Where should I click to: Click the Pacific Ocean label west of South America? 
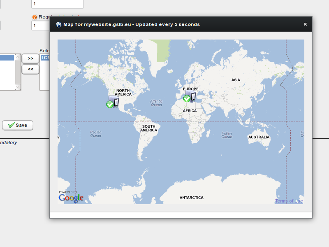coord(96,134)
